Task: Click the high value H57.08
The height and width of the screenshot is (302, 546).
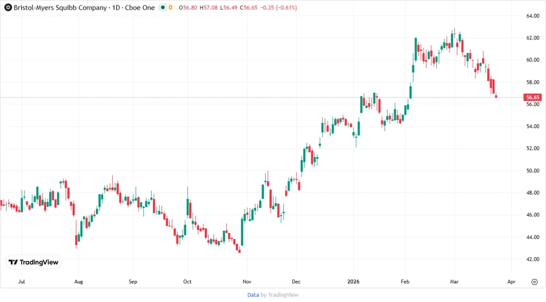Action: 209,8
